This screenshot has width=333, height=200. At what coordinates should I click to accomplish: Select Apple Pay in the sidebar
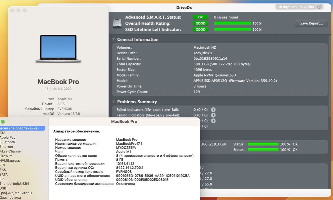pos(8,138)
